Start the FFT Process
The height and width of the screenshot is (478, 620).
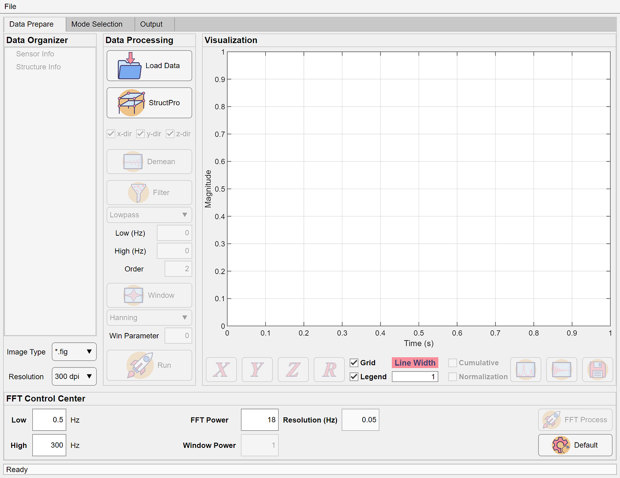(x=575, y=420)
